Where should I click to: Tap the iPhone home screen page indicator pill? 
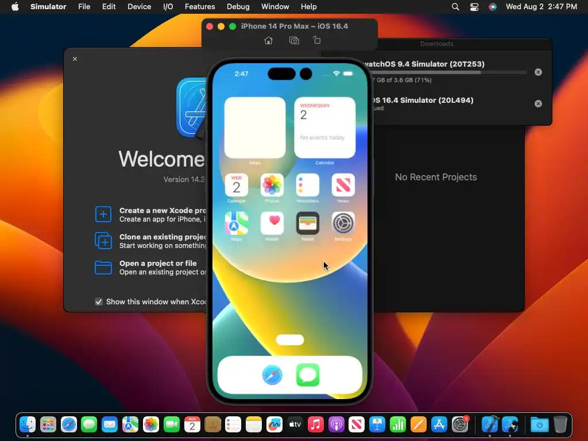click(290, 340)
